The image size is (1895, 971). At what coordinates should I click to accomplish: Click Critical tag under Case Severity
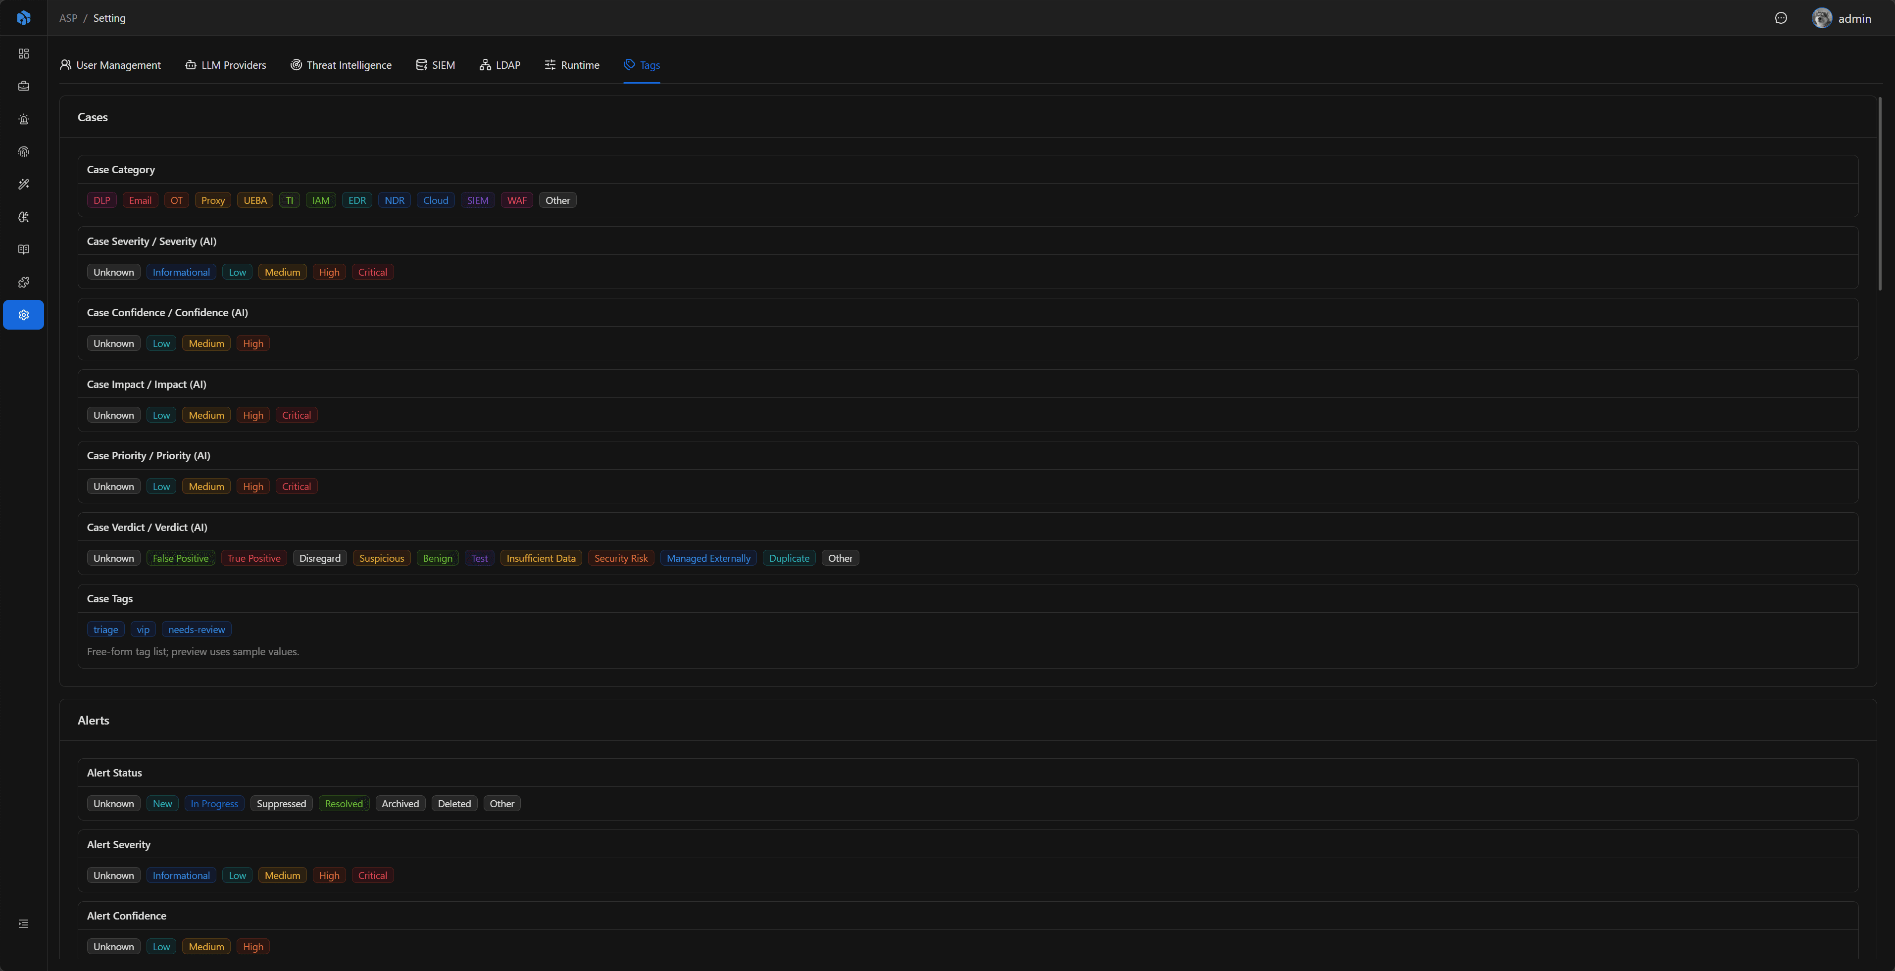point(372,272)
